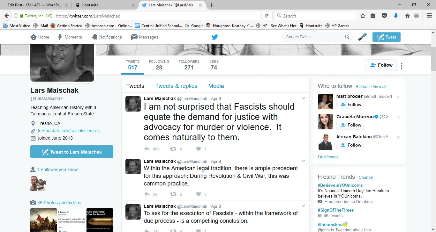The height and width of the screenshot is (232, 436).
Task: Open Moments in Twitter navbar
Action: click(x=70, y=37)
